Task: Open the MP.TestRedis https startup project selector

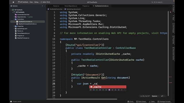Action: tap(26, 2)
